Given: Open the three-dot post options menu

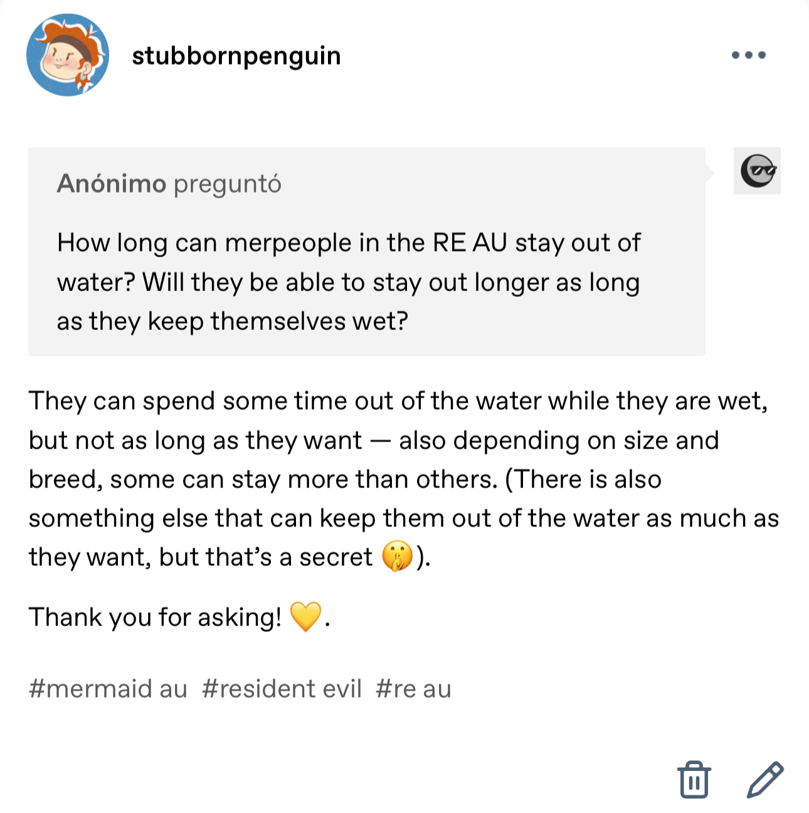Looking at the screenshot, I should pyautogui.click(x=748, y=55).
